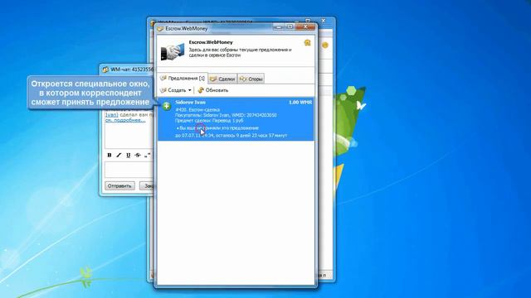Click the Ivan link in the chat message
Viewport: 531px width, 298px height.
coord(111,115)
